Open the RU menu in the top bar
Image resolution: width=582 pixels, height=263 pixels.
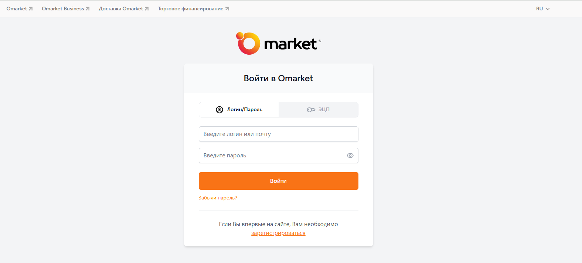tap(542, 8)
